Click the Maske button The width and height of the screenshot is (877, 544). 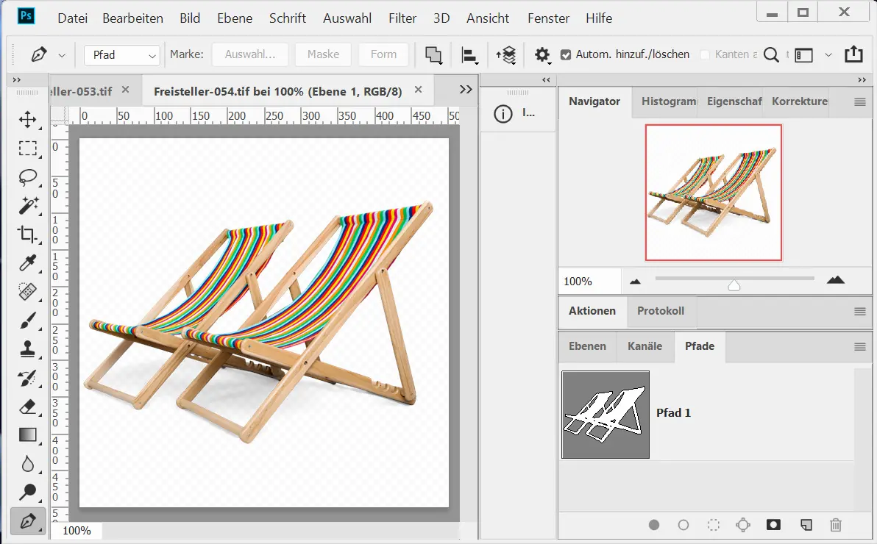click(323, 54)
